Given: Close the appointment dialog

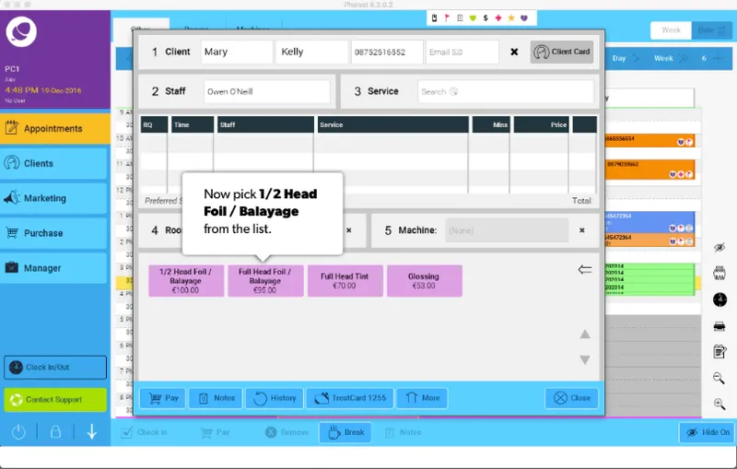Looking at the screenshot, I should [x=571, y=398].
